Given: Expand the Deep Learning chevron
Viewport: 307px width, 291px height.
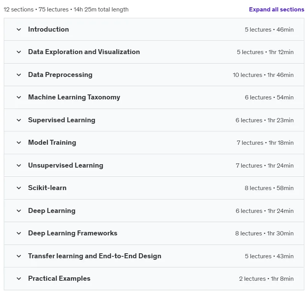Looking at the screenshot, I should 19,211.
